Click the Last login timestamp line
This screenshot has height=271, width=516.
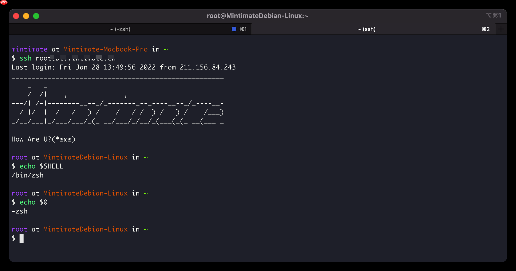[x=123, y=67]
